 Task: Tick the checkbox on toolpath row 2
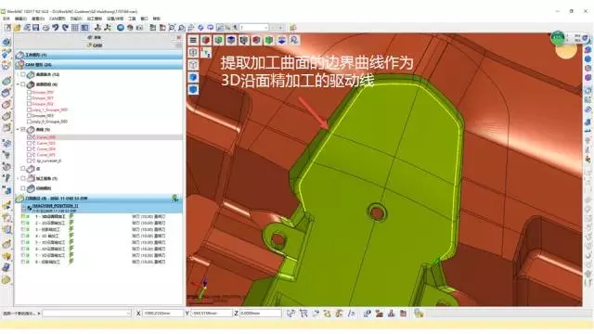click(x=23, y=223)
